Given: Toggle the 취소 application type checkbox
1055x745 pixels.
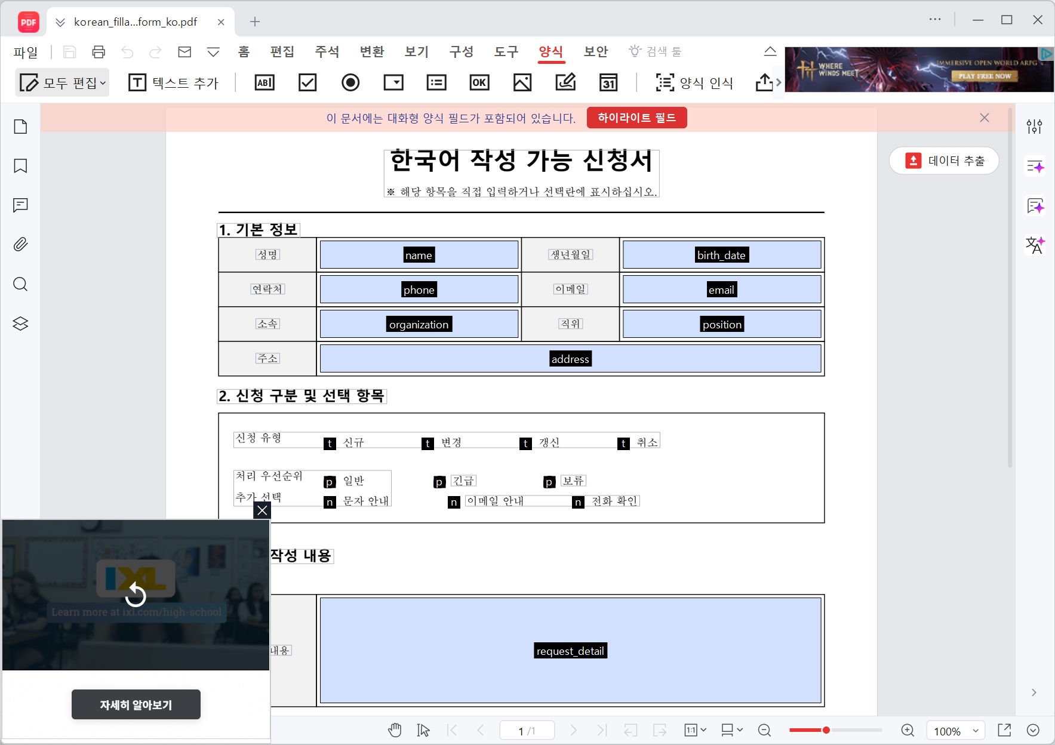Looking at the screenshot, I should [x=623, y=444].
